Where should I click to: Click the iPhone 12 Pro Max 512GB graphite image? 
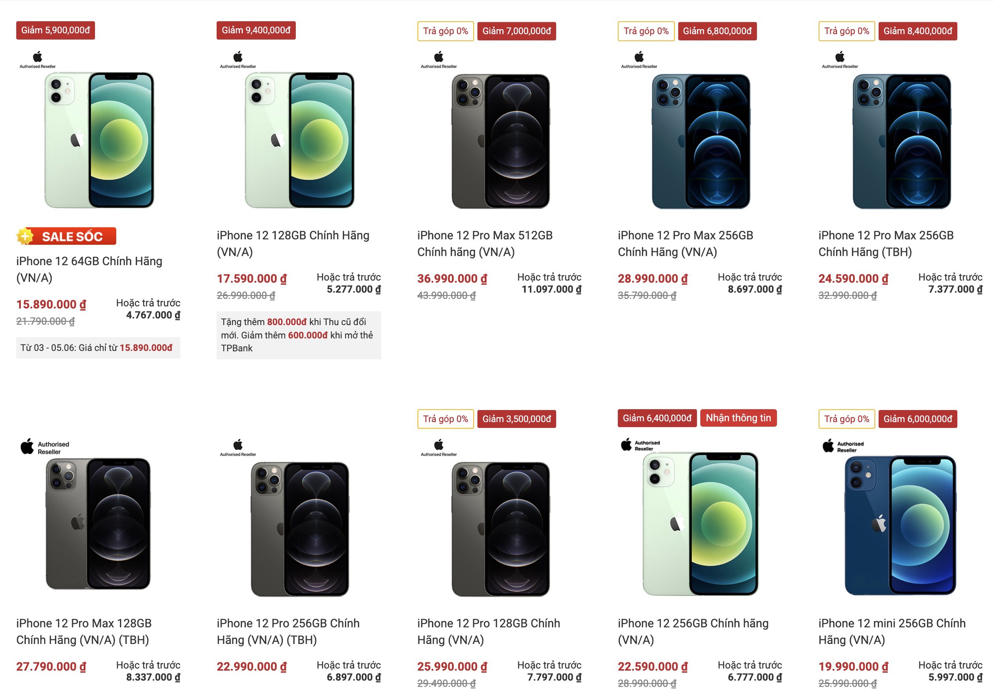[500, 141]
